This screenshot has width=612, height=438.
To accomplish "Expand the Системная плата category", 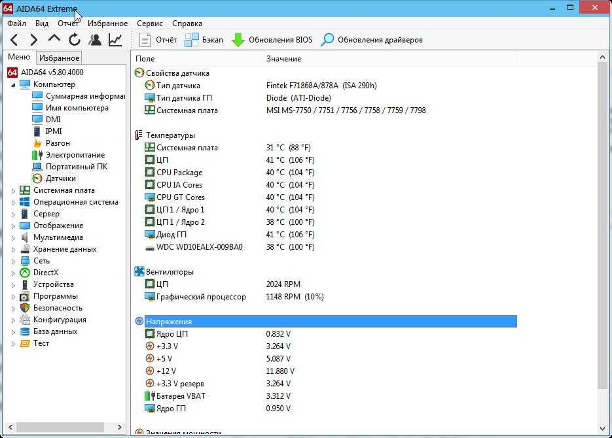I will click(x=12, y=190).
